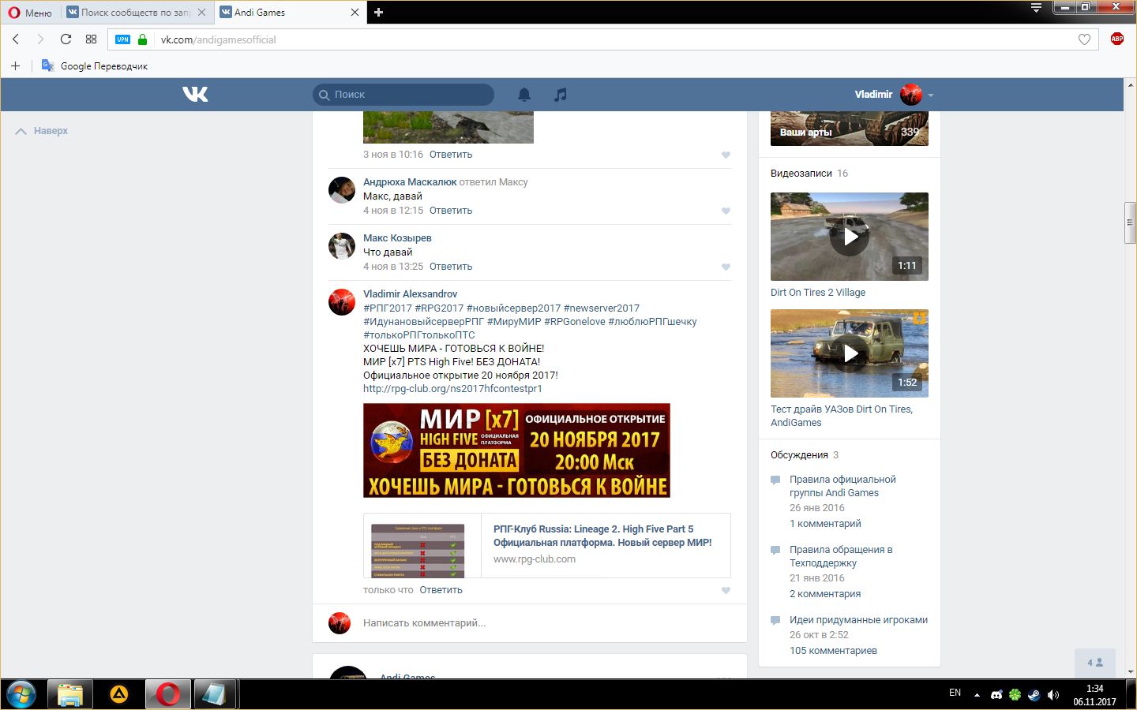The height and width of the screenshot is (710, 1137).
Task: Reply to comment from 3 ноя в 10:16
Action: tap(451, 155)
